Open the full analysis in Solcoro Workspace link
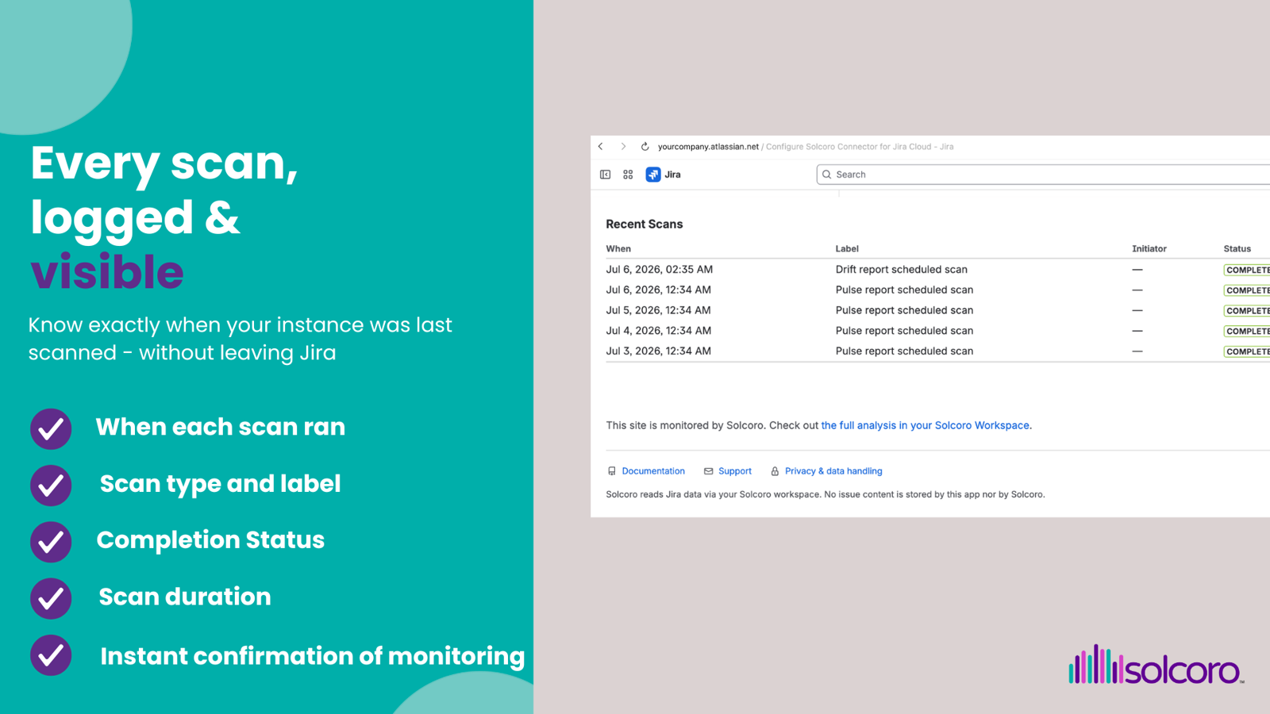This screenshot has width=1270, height=714. click(926, 425)
